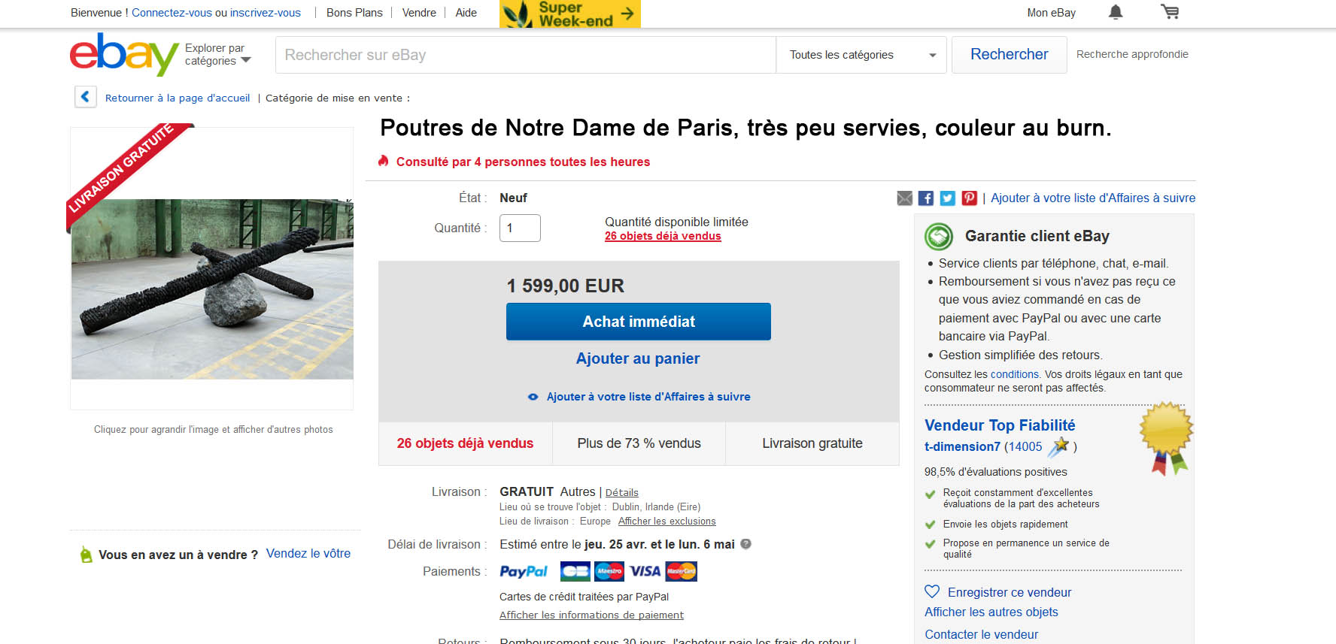The width and height of the screenshot is (1336, 644).
Task: Open the shopping cart icon
Action: pyautogui.click(x=1170, y=12)
